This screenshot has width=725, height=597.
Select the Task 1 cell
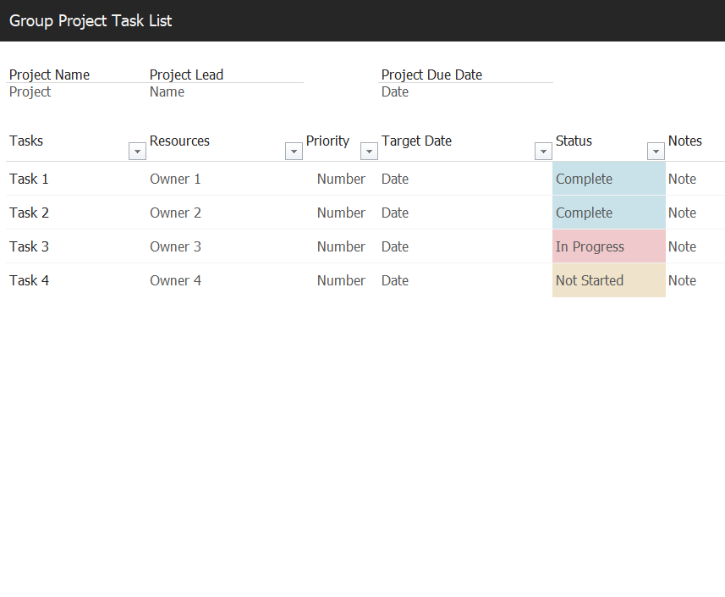click(x=76, y=179)
